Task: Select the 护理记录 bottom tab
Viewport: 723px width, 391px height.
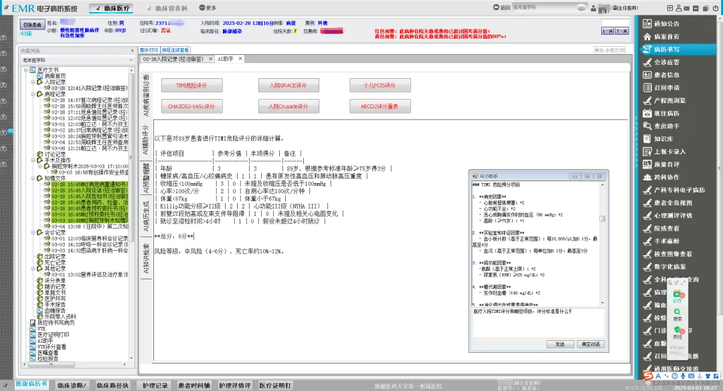Action: [155, 386]
